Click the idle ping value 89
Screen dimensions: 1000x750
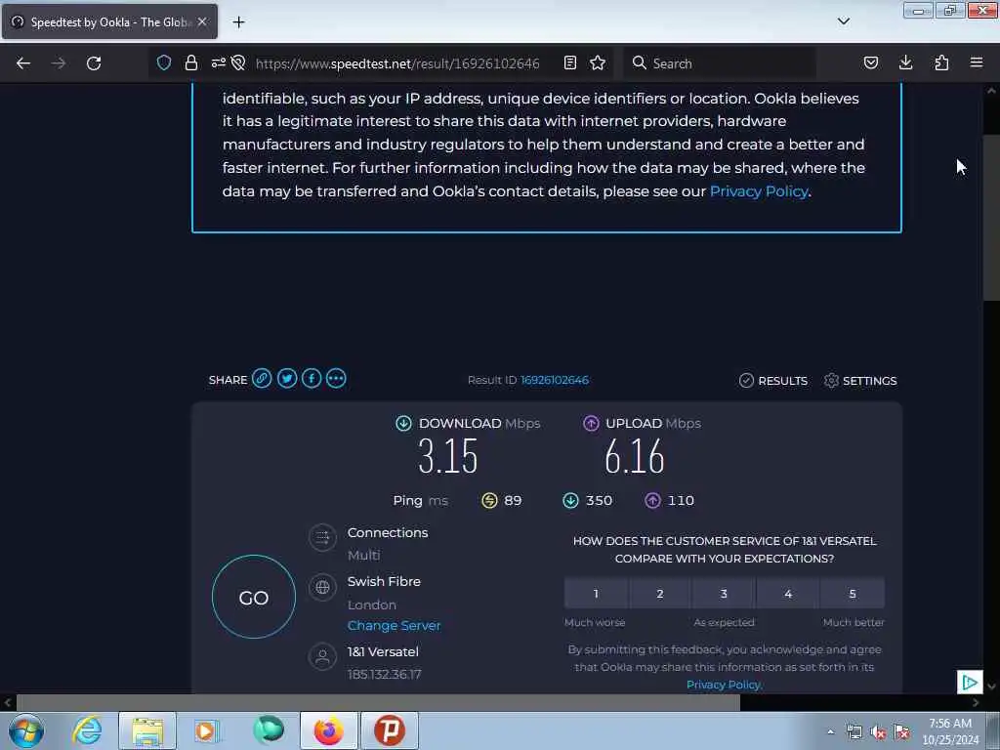click(513, 501)
